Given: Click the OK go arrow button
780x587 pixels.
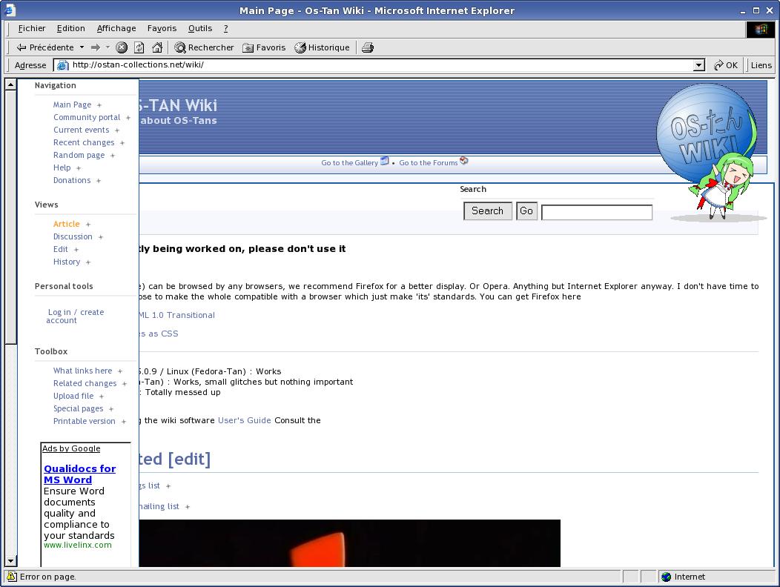Looking at the screenshot, I should 726,65.
